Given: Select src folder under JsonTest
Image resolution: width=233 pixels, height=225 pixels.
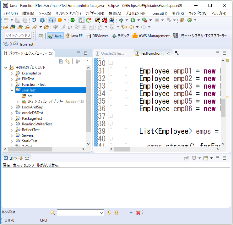Looking at the screenshot, I should 30,96.
